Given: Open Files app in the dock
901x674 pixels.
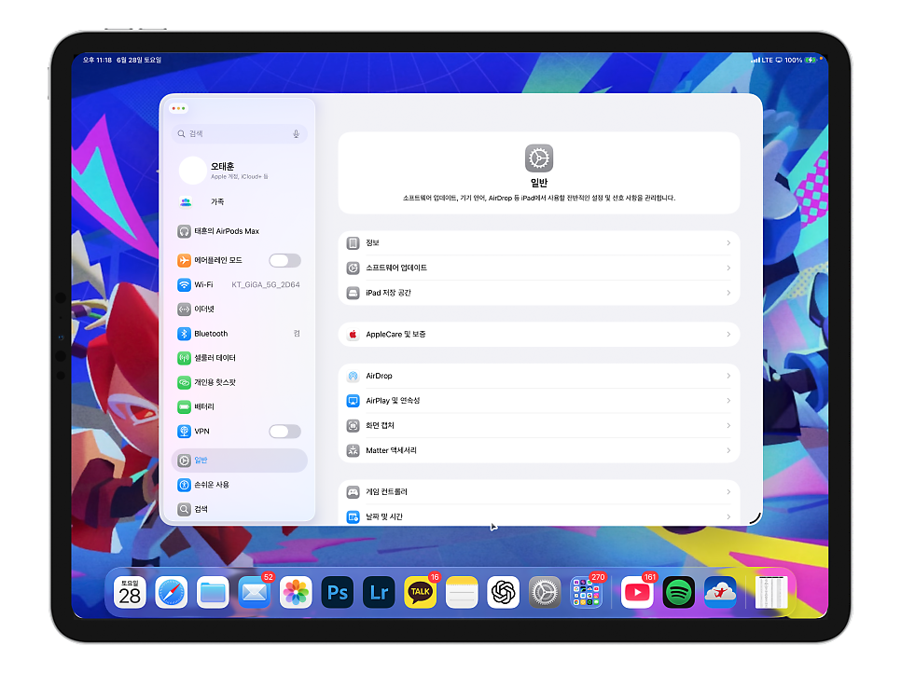Looking at the screenshot, I should click(213, 593).
